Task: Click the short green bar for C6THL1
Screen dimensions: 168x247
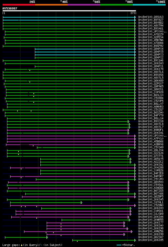Action: pyautogui.click(x=46, y=202)
